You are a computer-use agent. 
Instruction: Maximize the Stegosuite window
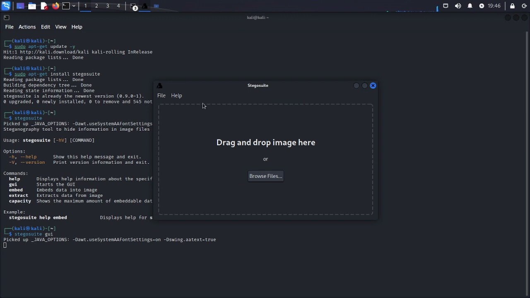point(364,86)
